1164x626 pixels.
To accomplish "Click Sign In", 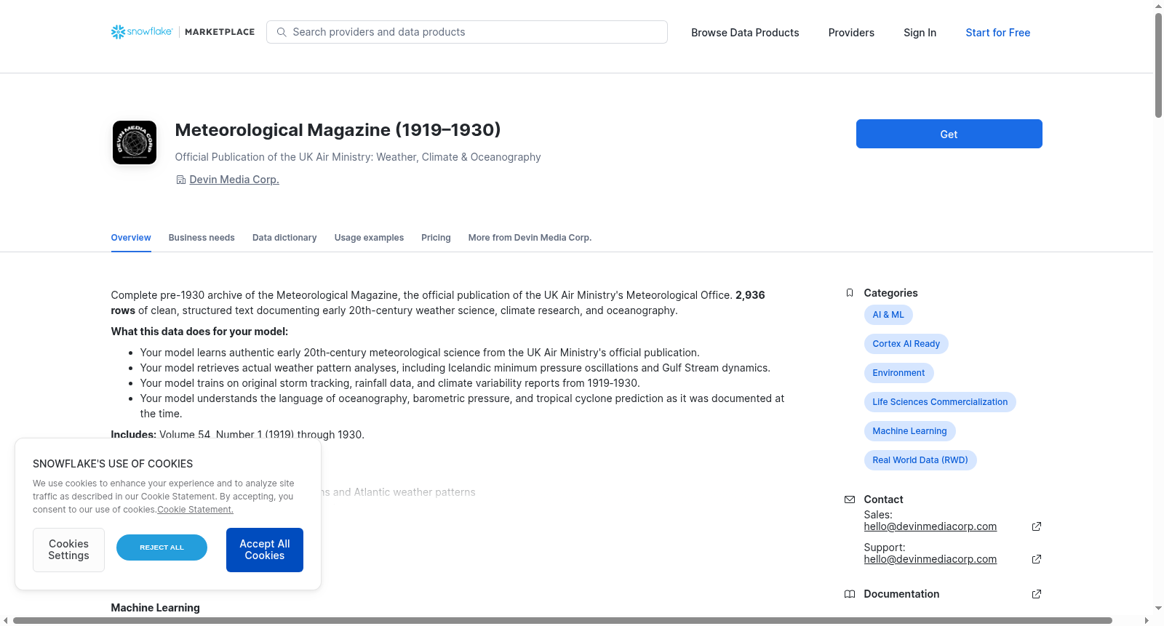I will pyautogui.click(x=920, y=33).
